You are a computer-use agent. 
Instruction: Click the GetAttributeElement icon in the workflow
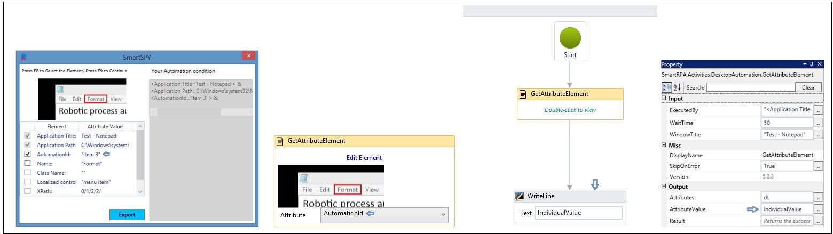pos(523,94)
